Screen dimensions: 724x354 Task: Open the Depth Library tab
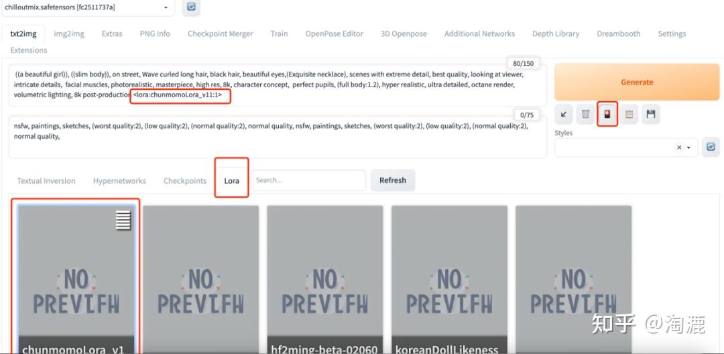(x=556, y=34)
